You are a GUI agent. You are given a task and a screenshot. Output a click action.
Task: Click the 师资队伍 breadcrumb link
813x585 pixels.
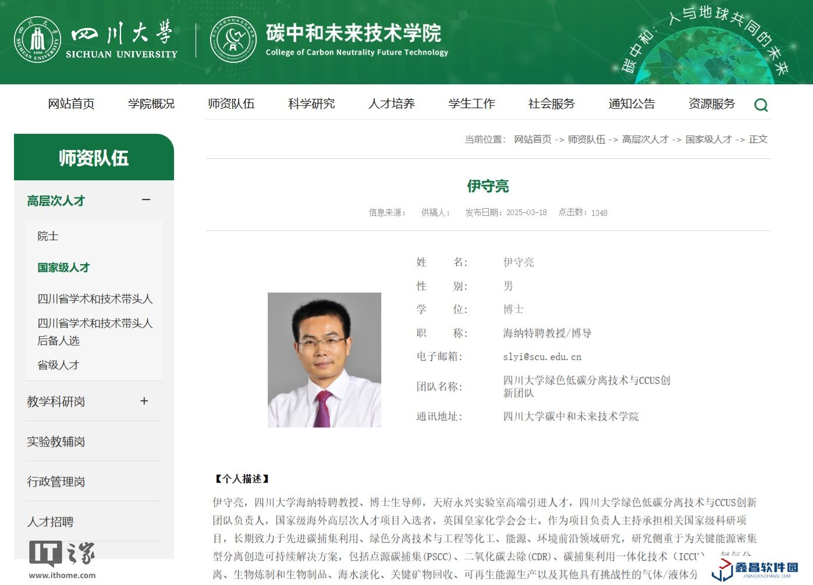586,140
